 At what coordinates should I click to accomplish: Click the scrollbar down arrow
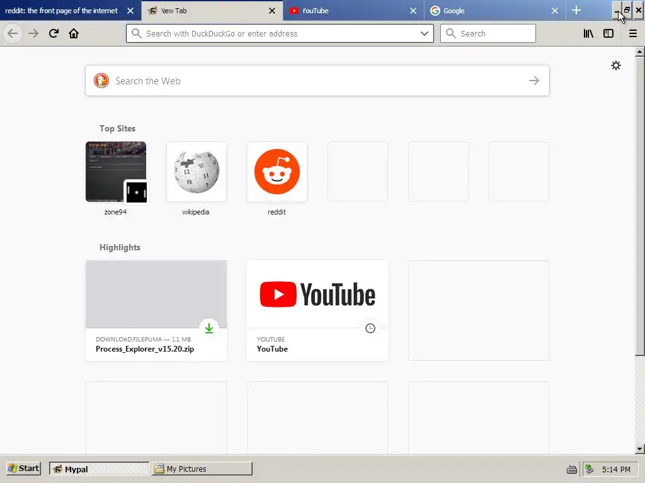click(x=639, y=449)
